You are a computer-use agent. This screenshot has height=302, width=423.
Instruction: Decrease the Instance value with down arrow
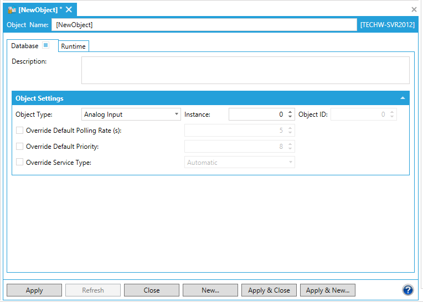(290, 117)
